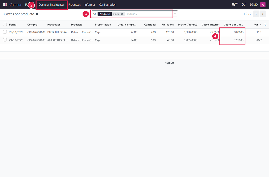The image size is (269, 177).
Task: Sort by the Proveedor column header
Action: pyautogui.click(x=54, y=25)
